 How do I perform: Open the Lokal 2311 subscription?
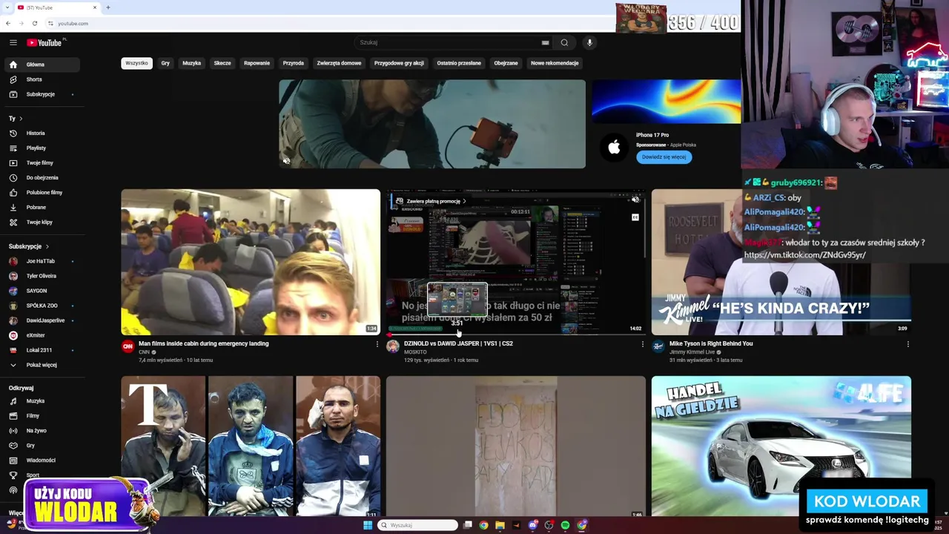(x=42, y=350)
